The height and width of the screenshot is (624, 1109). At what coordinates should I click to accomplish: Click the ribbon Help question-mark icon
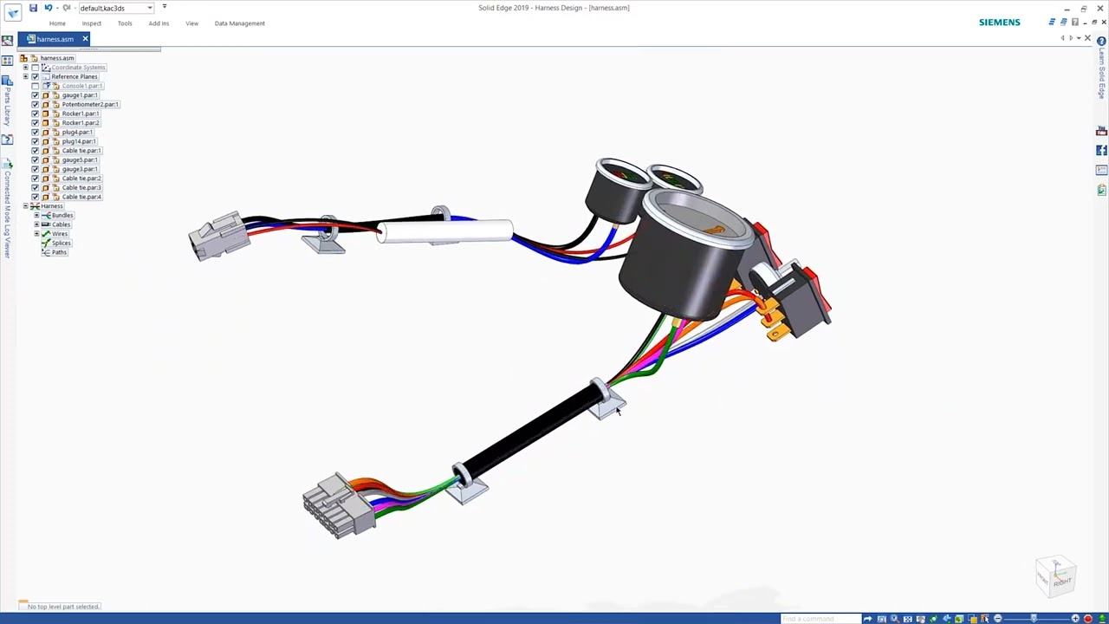(x=1075, y=22)
